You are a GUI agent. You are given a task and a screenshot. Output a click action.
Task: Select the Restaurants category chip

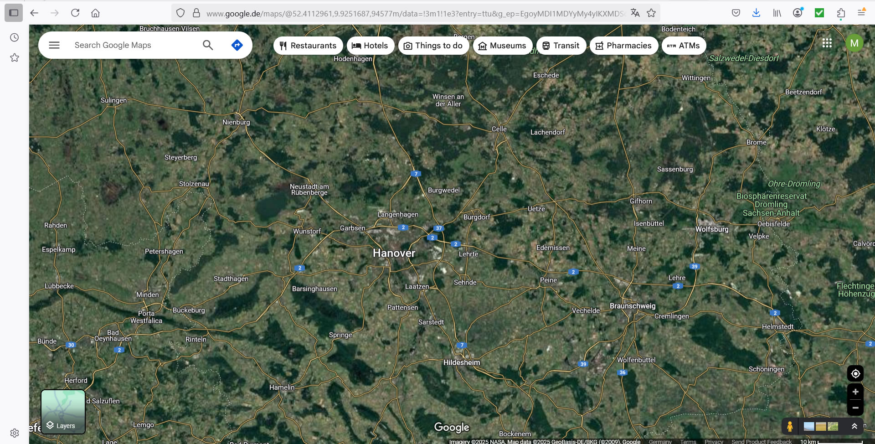click(308, 46)
